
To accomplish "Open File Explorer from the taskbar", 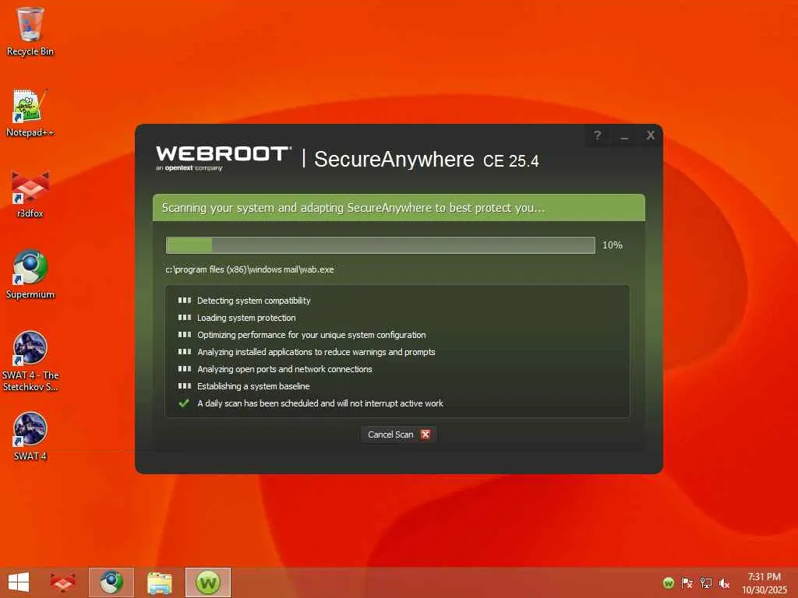I will [x=159, y=582].
